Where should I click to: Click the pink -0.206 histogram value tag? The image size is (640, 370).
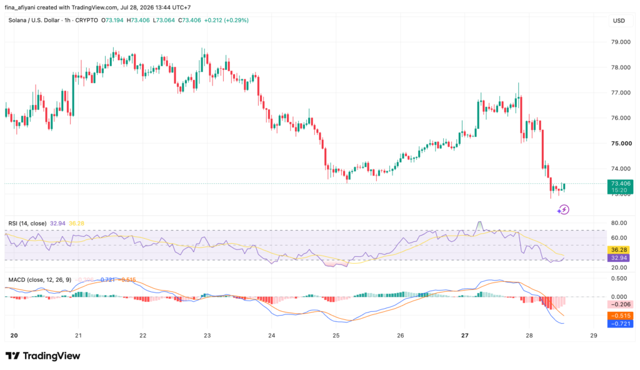tap(621, 304)
